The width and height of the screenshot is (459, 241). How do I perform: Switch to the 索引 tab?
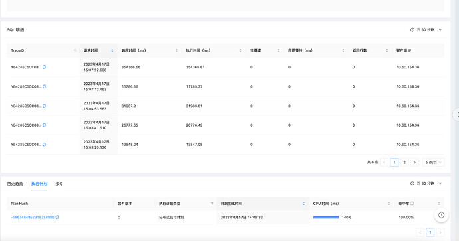coord(59,184)
